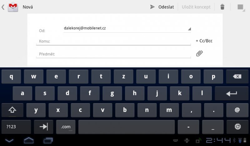Tap the v key
Viewport: 250px width, 146px height.
pyautogui.click(x=103, y=110)
